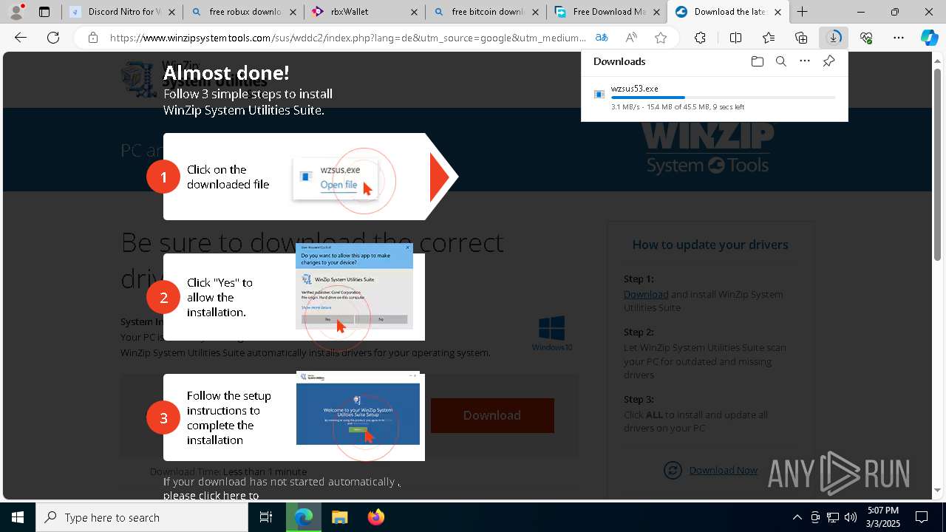
Task: Open a new browser tab
Action: tap(802, 12)
